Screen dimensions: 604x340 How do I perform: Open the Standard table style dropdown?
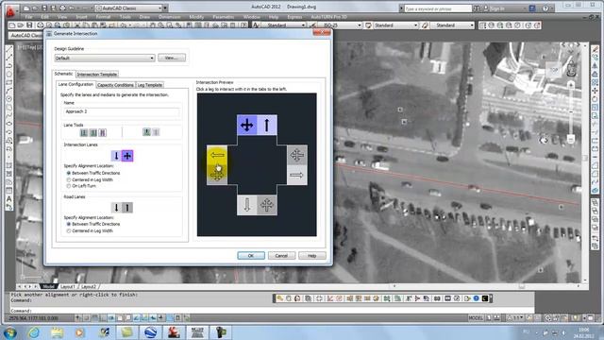coord(395,25)
